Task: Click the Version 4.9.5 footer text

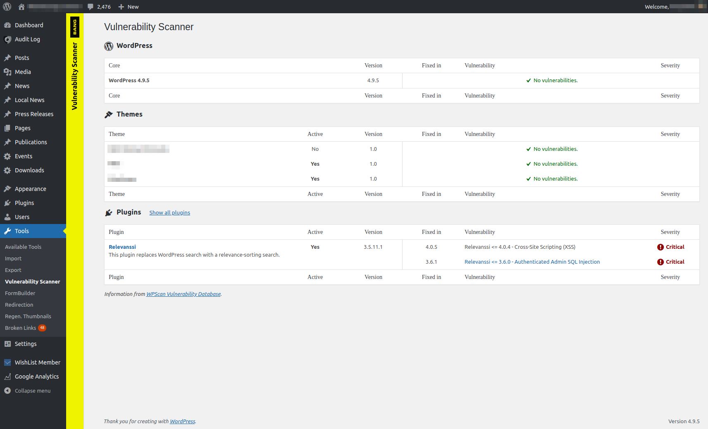Action: (684, 421)
